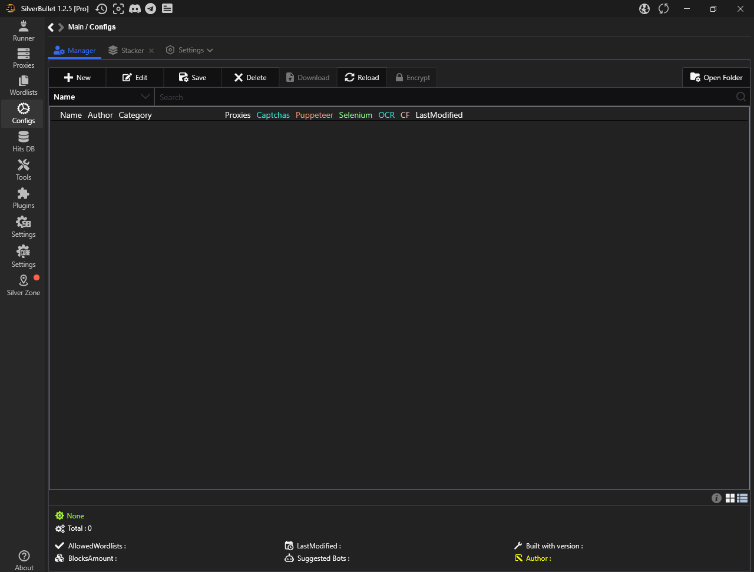This screenshot has height=572, width=754.
Task: Open the About page
Action: (24, 561)
